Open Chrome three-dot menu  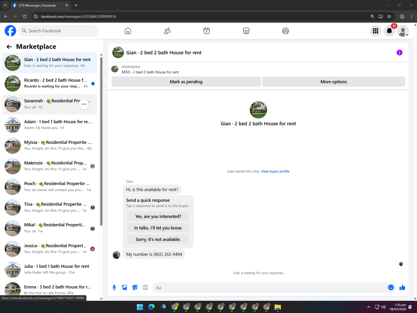[x=412, y=16]
